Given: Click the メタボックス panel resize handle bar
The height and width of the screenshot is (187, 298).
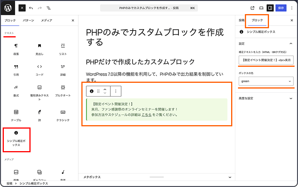Looking at the screenshot, I should pyautogui.click(x=157, y=177).
